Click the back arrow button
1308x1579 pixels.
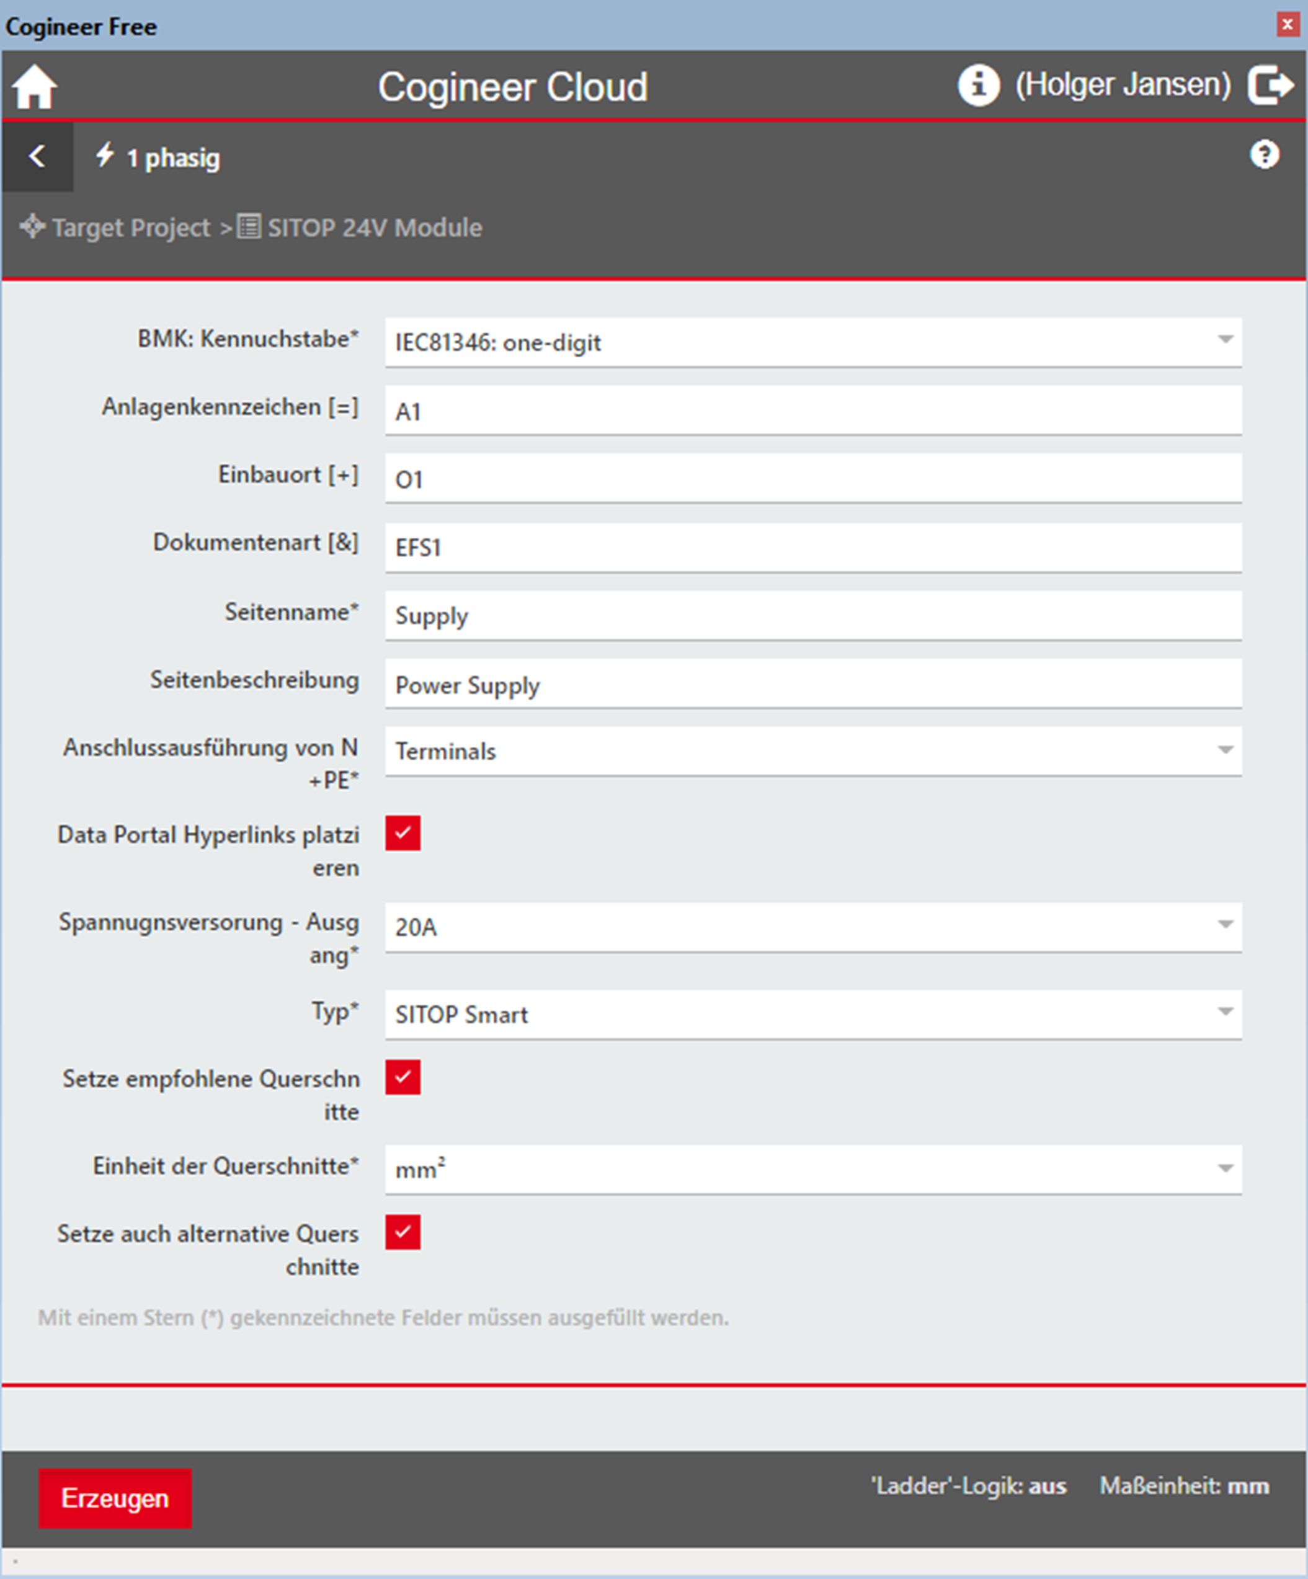click(37, 156)
